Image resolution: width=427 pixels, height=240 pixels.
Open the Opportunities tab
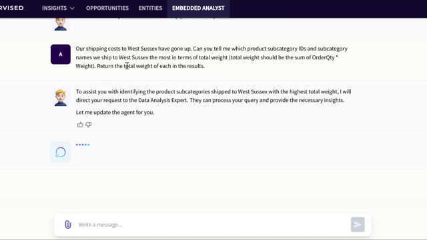click(x=107, y=8)
